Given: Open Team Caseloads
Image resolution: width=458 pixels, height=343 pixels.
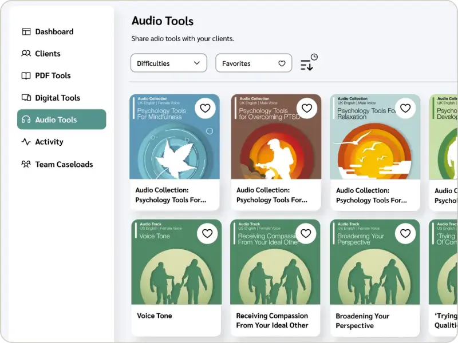Looking at the screenshot, I should pos(57,164).
